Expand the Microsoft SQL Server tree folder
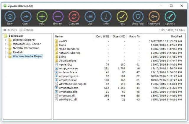The width and height of the screenshot is (189, 124). 6,44
